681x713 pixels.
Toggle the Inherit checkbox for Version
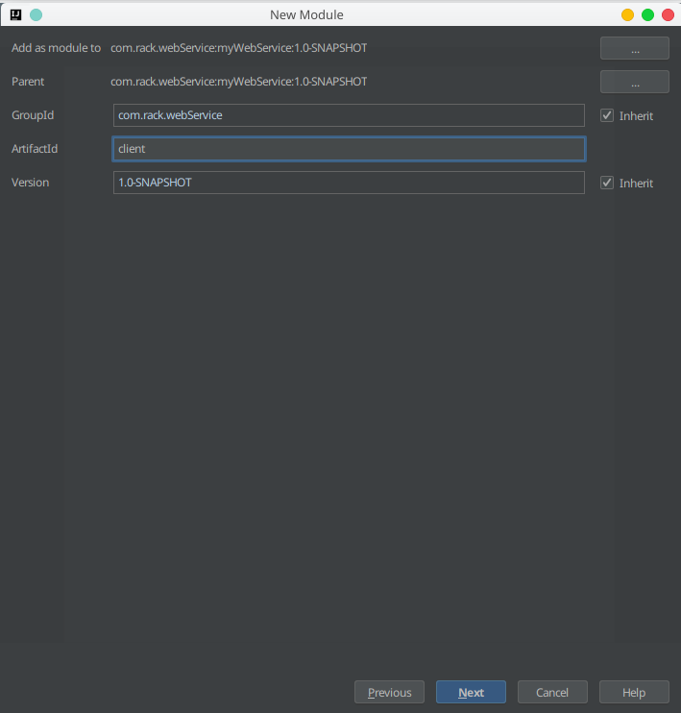[607, 183]
